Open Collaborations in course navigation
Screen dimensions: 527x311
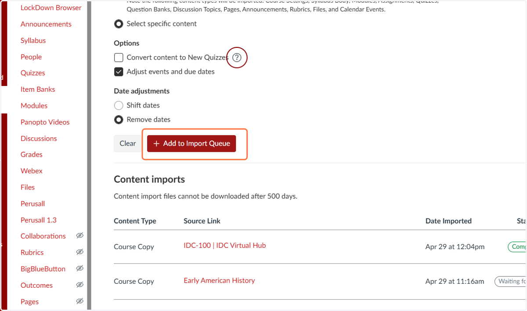pyautogui.click(x=43, y=236)
